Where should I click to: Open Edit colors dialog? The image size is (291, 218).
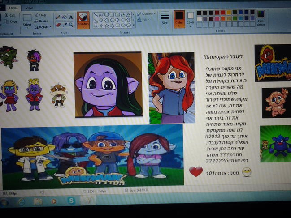click(261, 18)
